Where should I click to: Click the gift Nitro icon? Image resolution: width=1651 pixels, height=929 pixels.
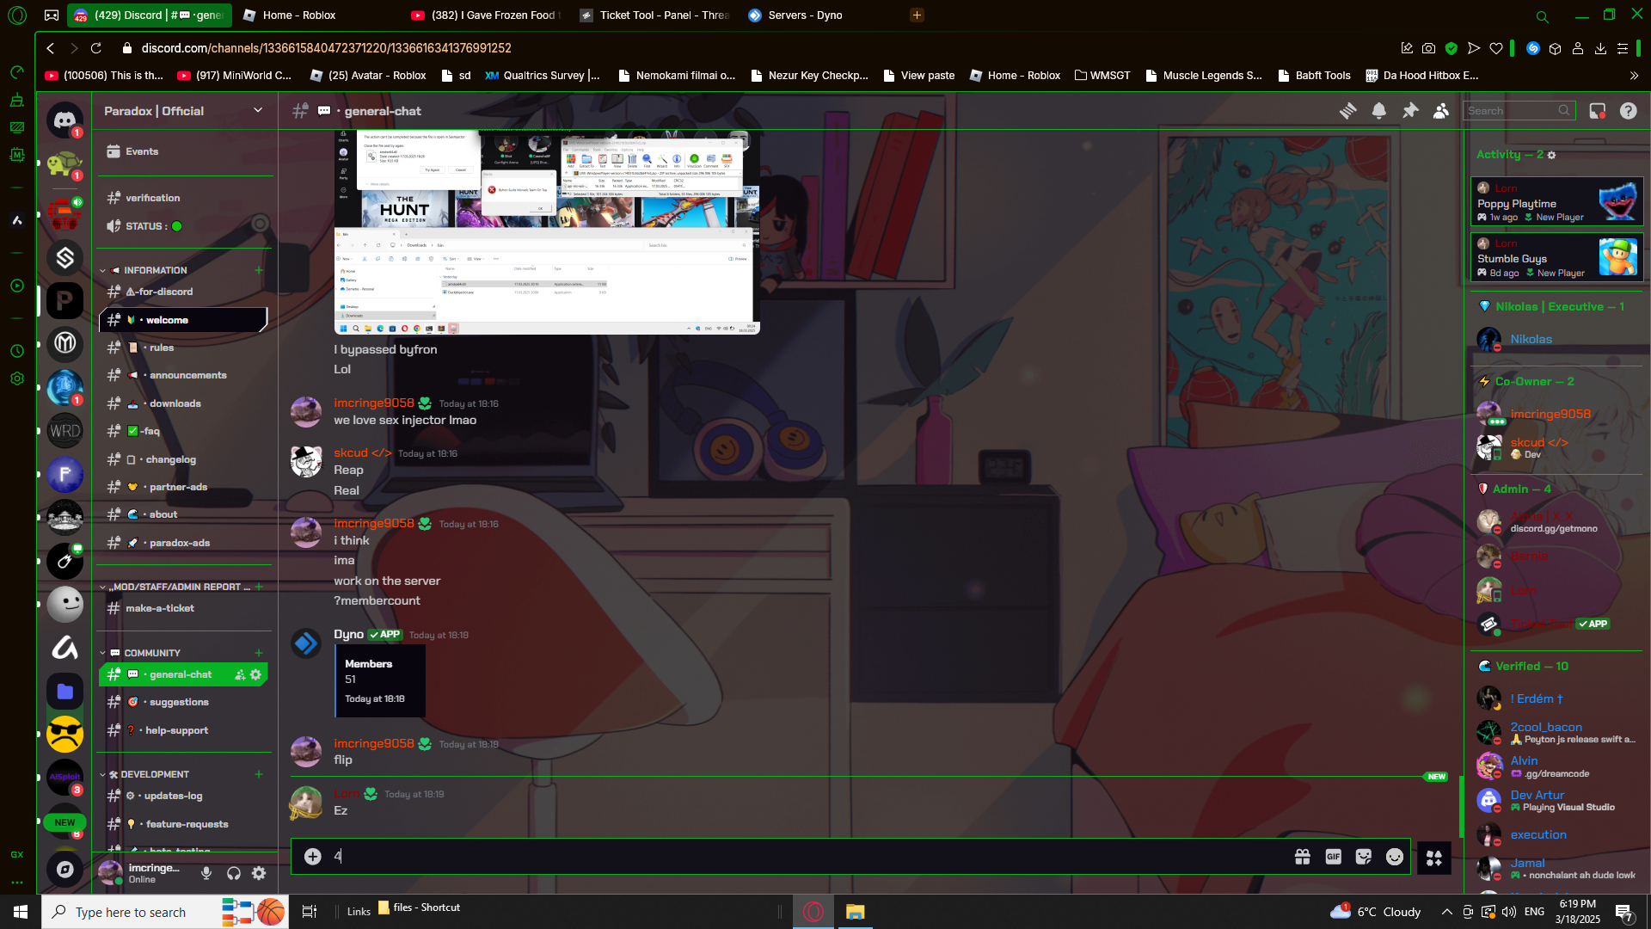(1302, 857)
